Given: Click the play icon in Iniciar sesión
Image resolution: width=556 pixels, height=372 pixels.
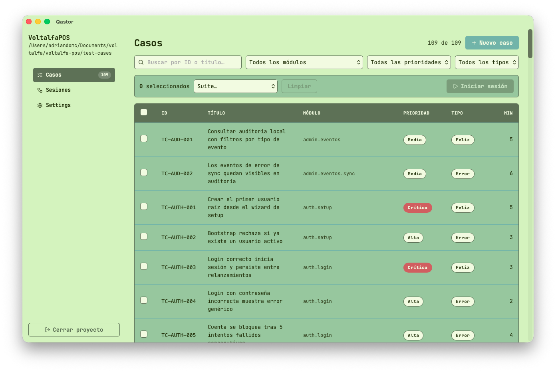Looking at the screenshot, I should pos(455,86).
